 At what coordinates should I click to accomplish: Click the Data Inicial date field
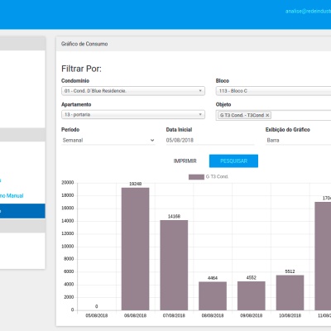click(x=210, y=140)
